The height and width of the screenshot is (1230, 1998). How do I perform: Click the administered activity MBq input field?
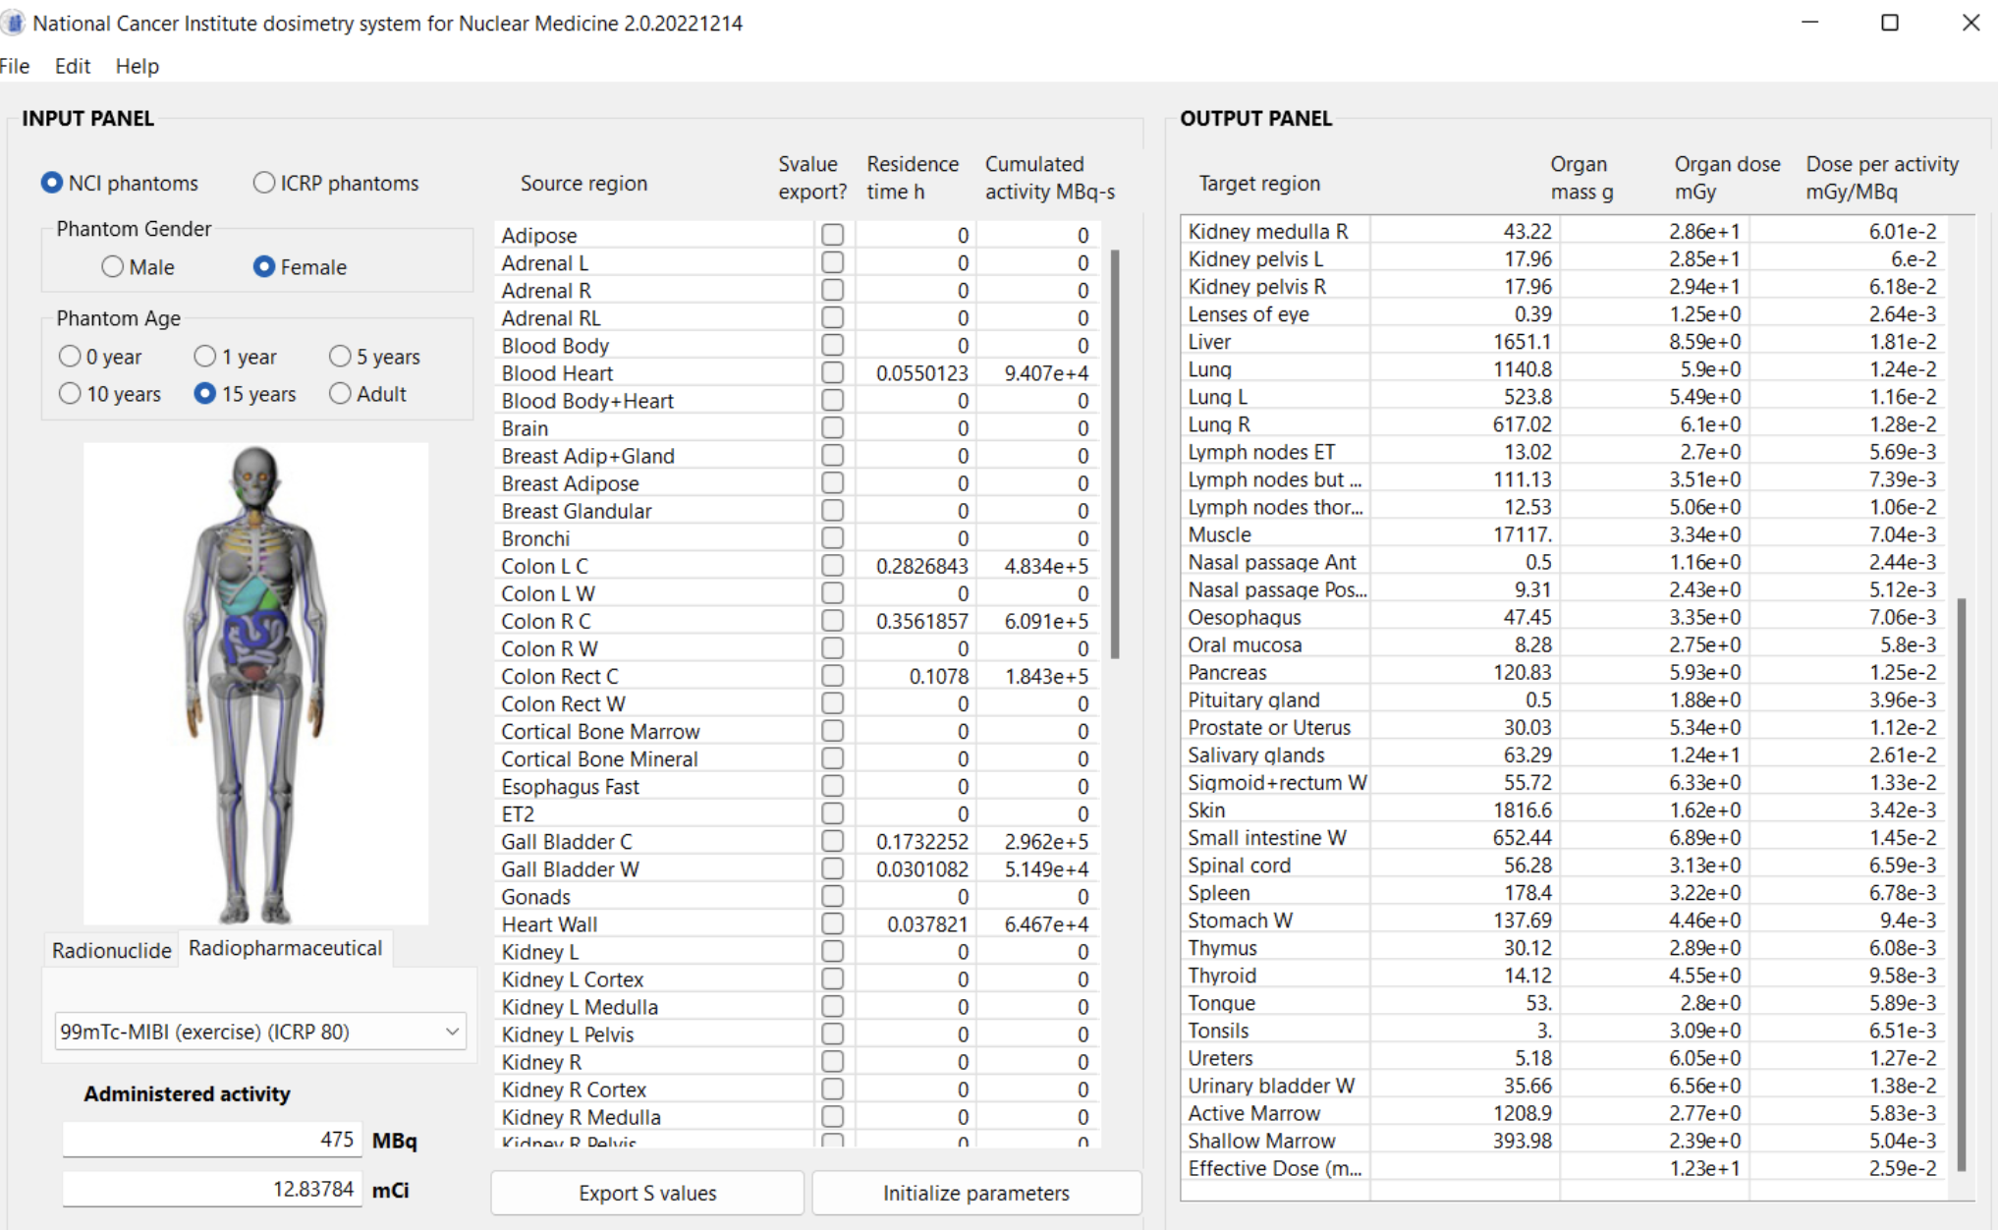(212, 1140)
